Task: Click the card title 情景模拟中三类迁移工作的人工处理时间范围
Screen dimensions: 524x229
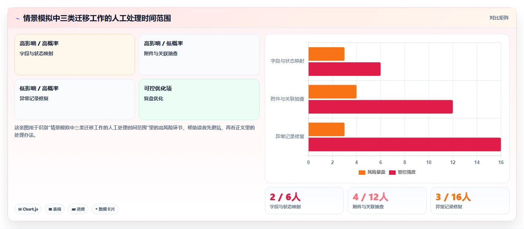Action: [97, 18]
